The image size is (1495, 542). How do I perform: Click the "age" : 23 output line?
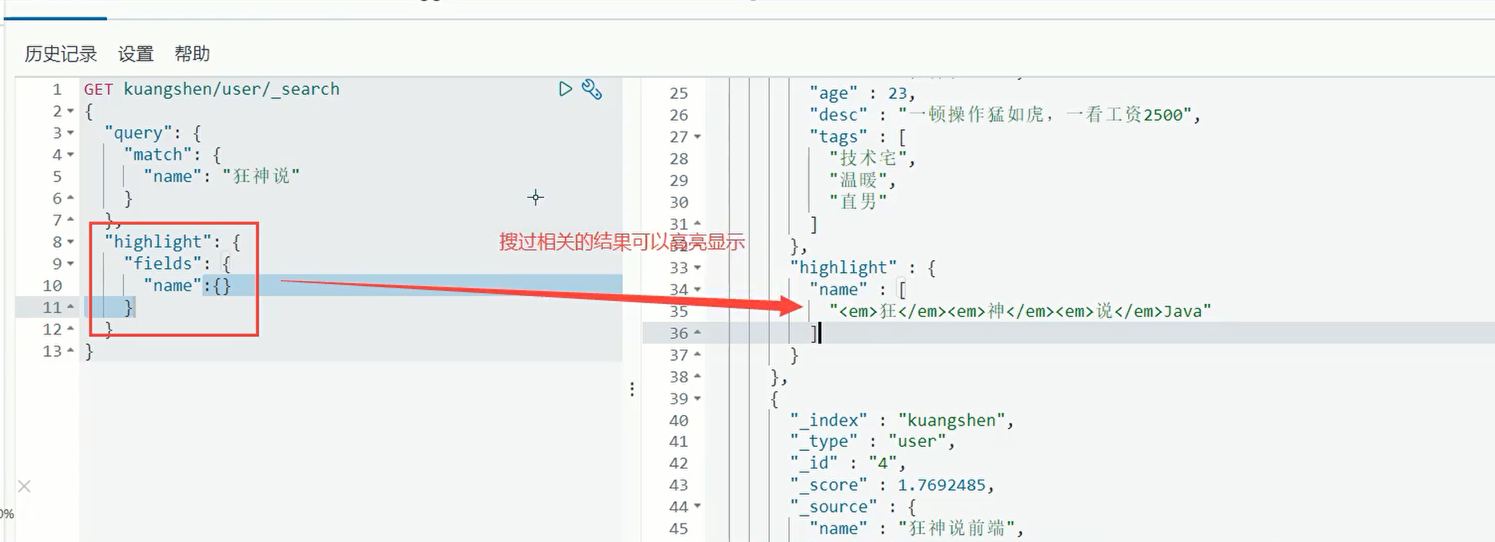pos(863,93)
